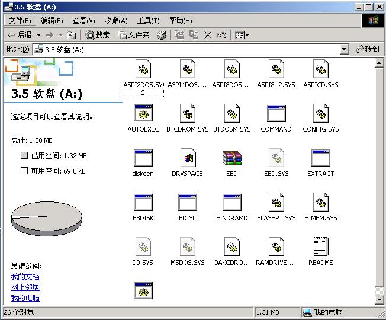Viewport: 386px width, 320px height.
Task: Select the FBDISK program icon
Action: [x=143, y=202]
